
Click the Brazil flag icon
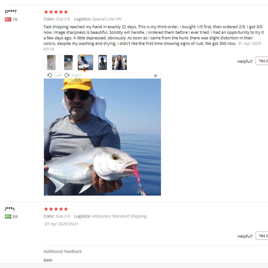click(8, 217)
